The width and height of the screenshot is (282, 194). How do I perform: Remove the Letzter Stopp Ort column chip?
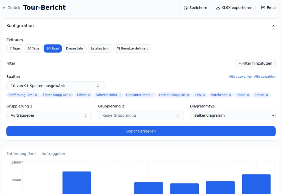pyautogui.click(x=188, y=95)
